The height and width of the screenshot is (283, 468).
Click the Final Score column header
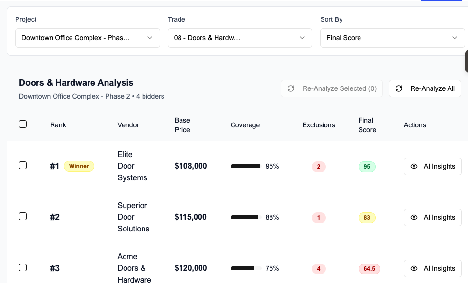(367, 125)
